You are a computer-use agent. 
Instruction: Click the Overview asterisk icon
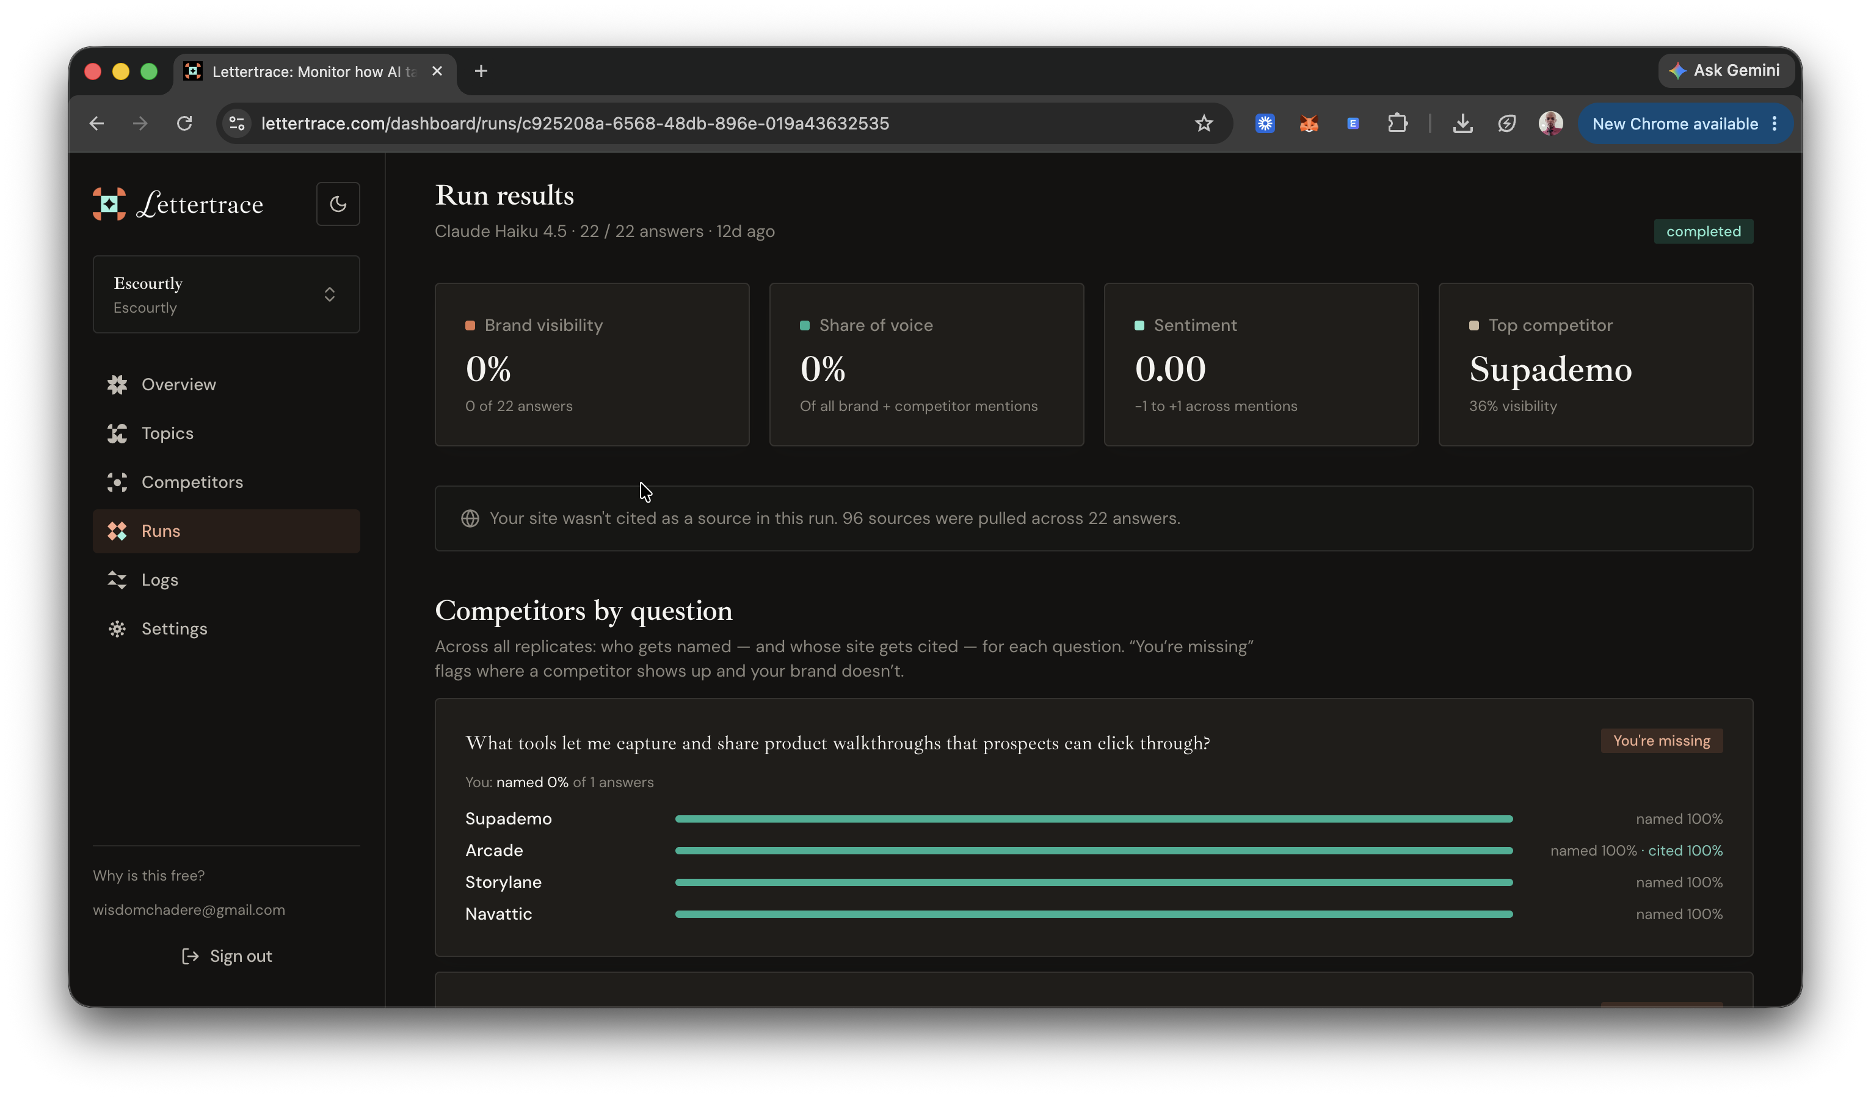click(x=117, y=385)
